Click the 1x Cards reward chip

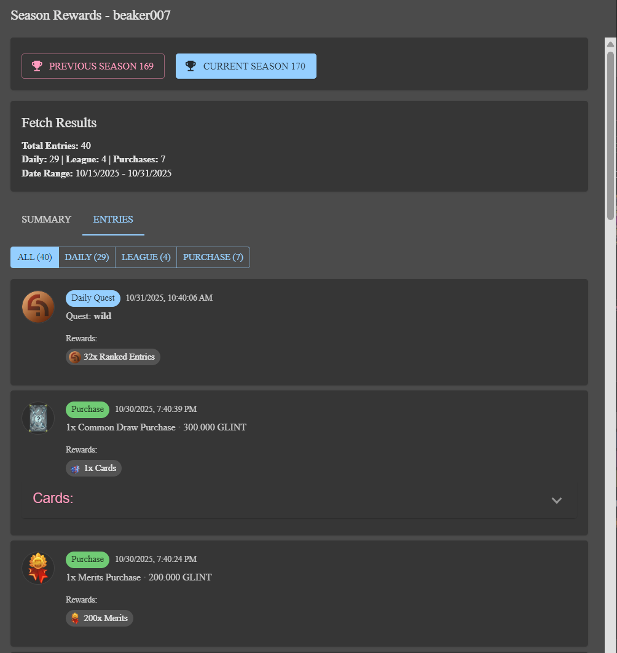tap(93, 469)
